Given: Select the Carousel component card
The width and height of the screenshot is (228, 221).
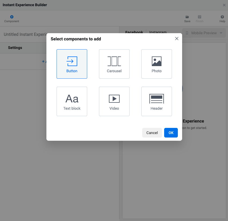Looking at the screenshot, I should tap(114, 64).
